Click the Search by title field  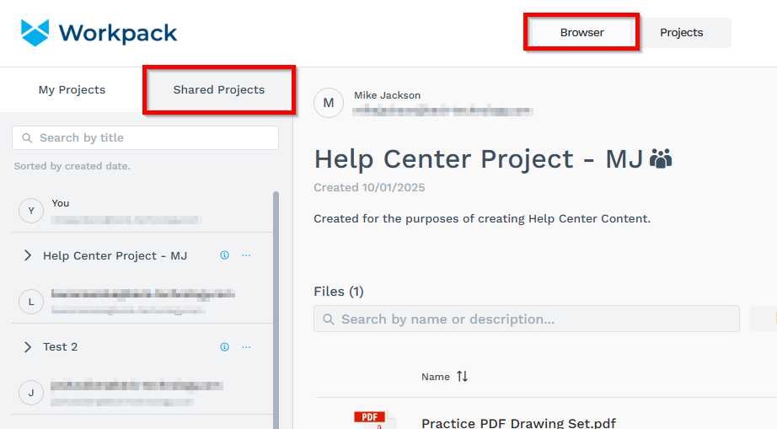145,138
